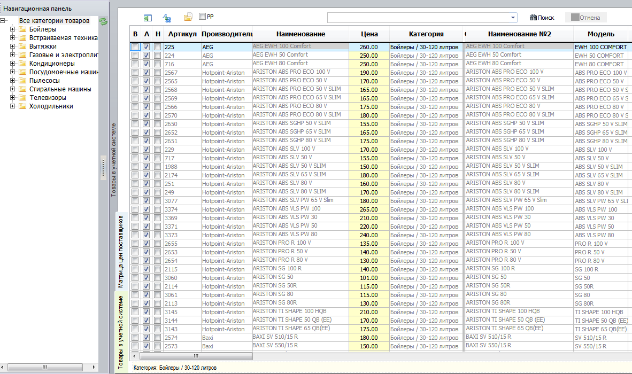Select the Пылесосы folder icon
Screen dimensions: 632x374
22,81
